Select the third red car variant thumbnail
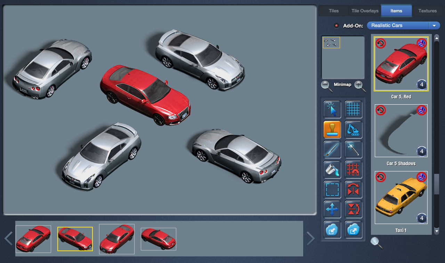The height and width of the screenshot is (263, 445). [x=117, y=239]
